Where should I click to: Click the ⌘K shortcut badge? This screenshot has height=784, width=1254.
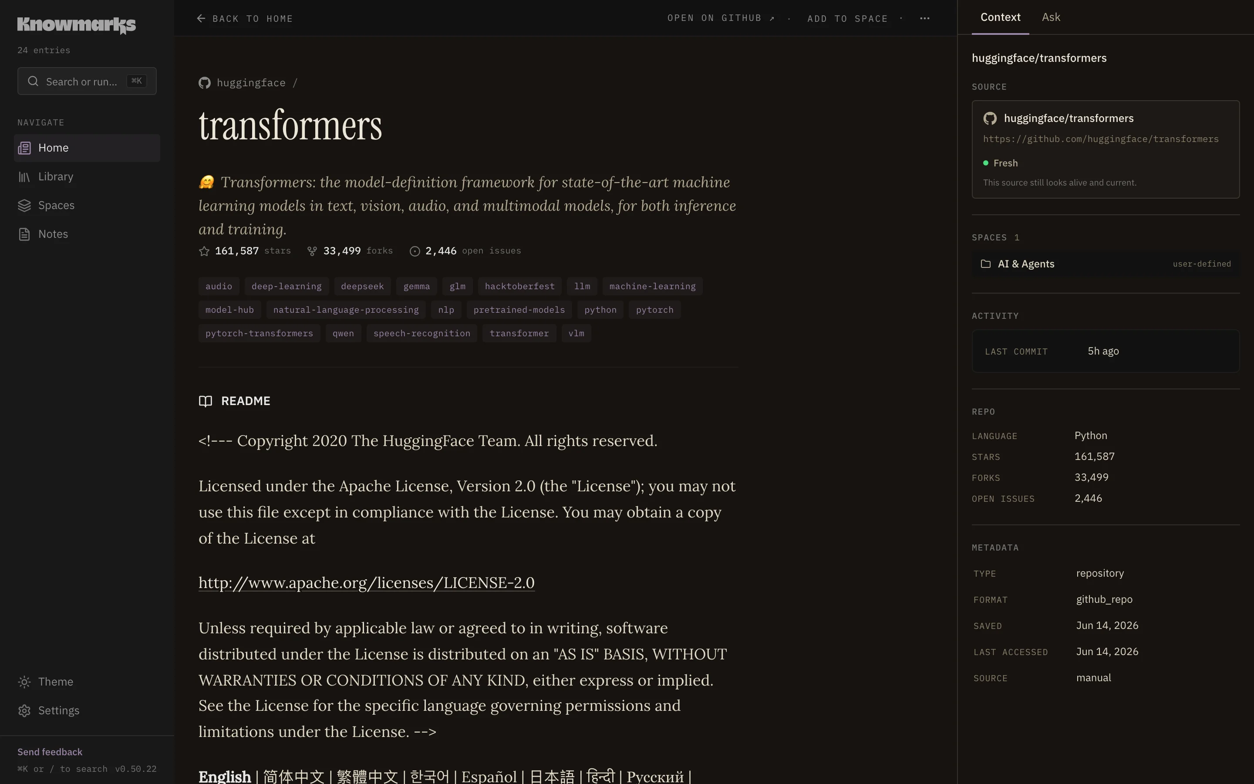[137, 81]
